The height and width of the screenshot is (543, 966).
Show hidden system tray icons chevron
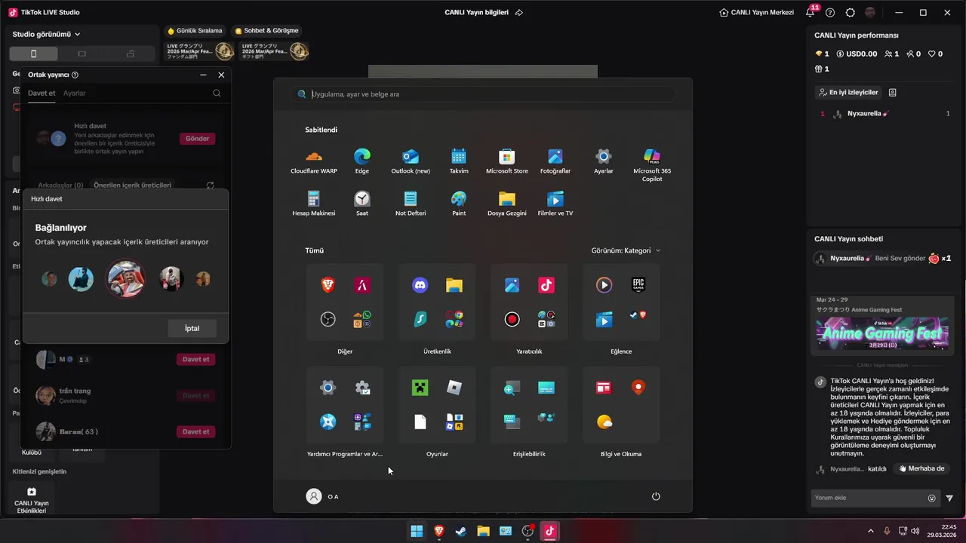[871, 531]
